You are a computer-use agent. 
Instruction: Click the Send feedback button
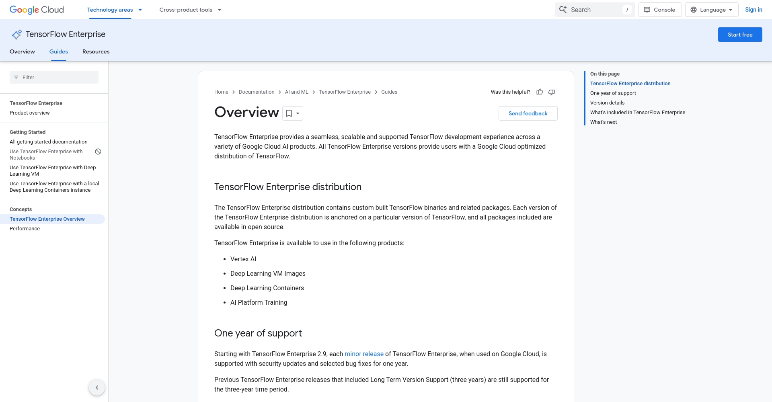coord(528,113)
